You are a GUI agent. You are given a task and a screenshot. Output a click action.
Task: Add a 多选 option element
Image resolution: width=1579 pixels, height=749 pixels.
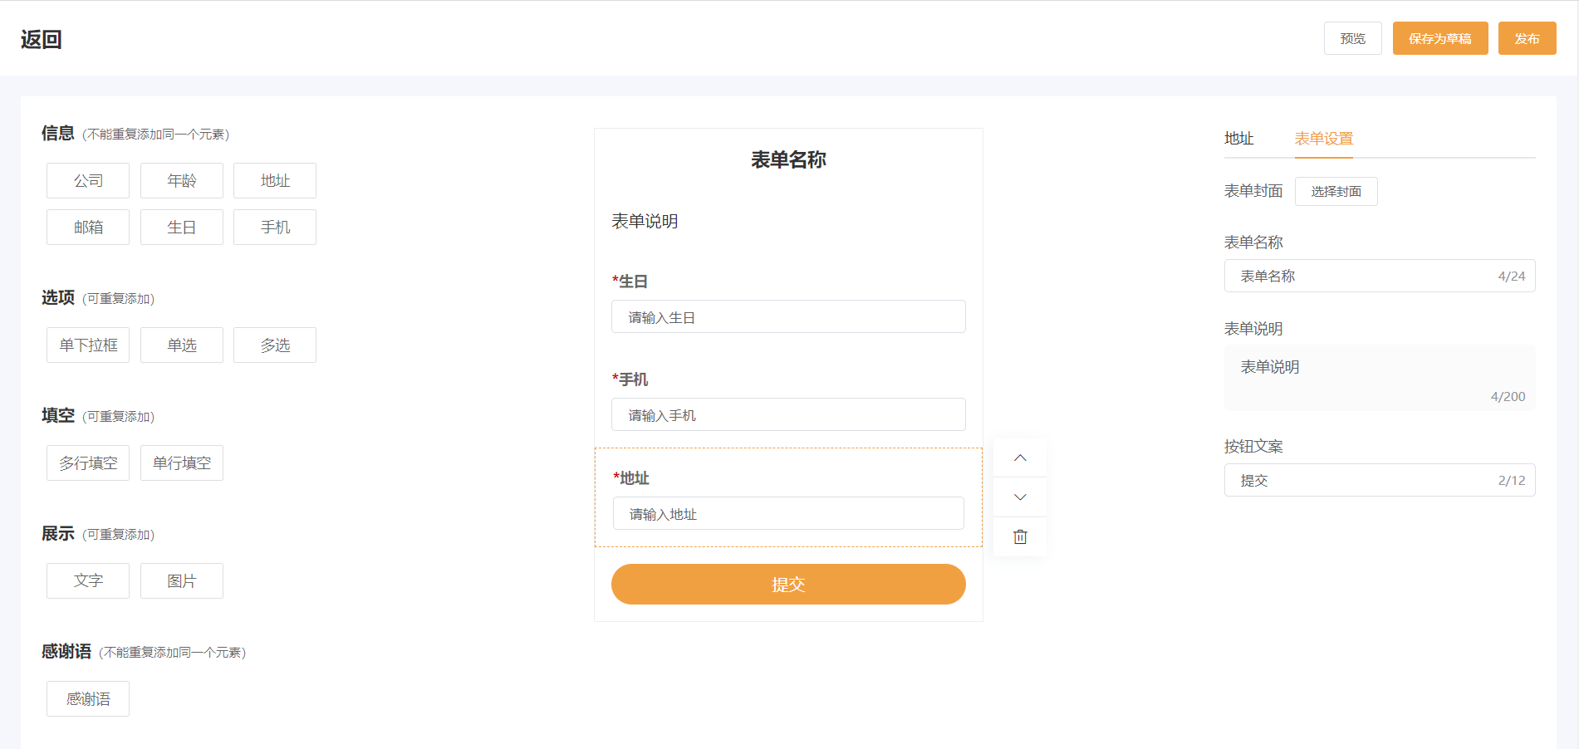(x=274, y=345)
